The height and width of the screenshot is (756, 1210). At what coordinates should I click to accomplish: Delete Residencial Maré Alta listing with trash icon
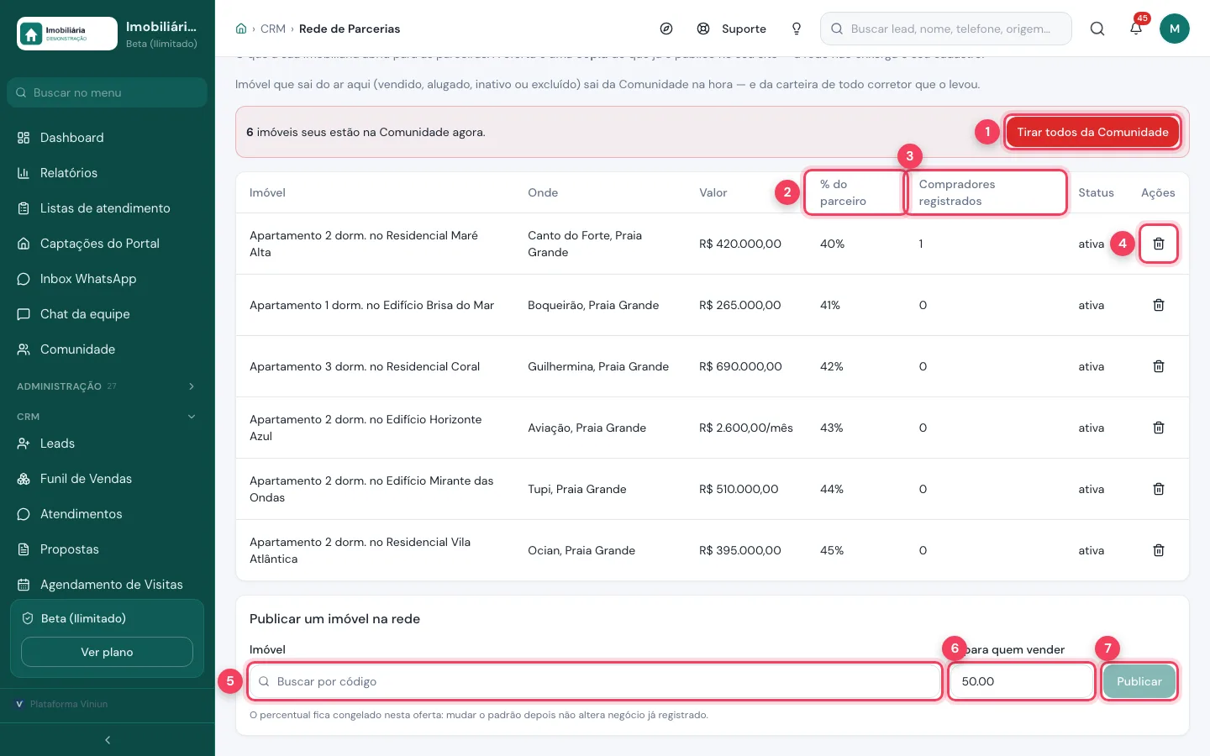point(1159,244)
